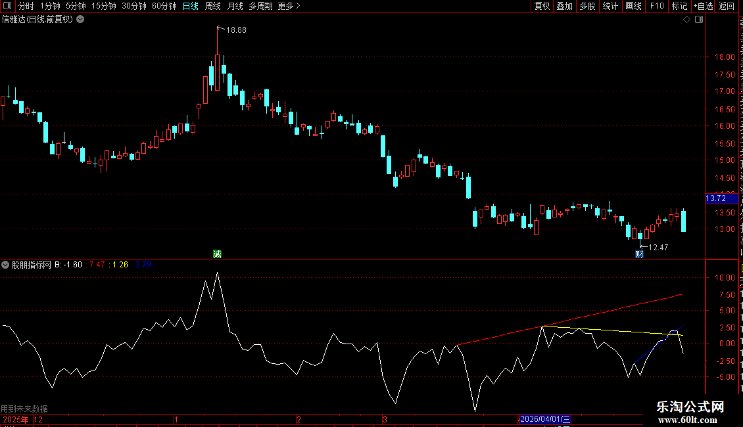This screenshot has height=427, width=743.
Task: Click the green 减 signal marker
Action: click(217, 254)
